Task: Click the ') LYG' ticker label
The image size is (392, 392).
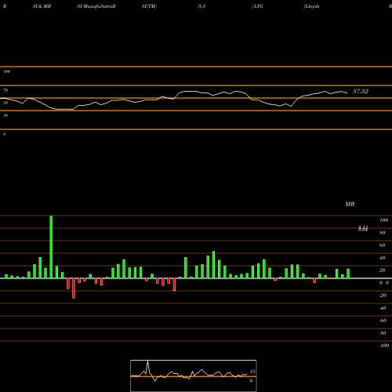Action: point(257,6)
